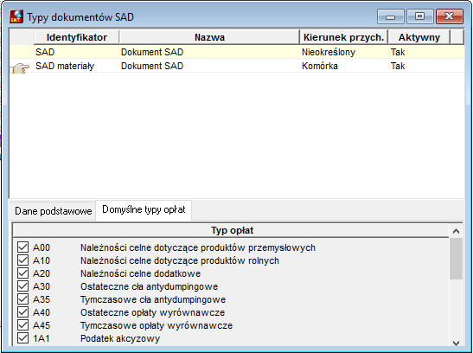Sort by the Identyfikator column header
The height and width of the screenshot is (353, 473).
pyautogui.click(x=77, y=37)
